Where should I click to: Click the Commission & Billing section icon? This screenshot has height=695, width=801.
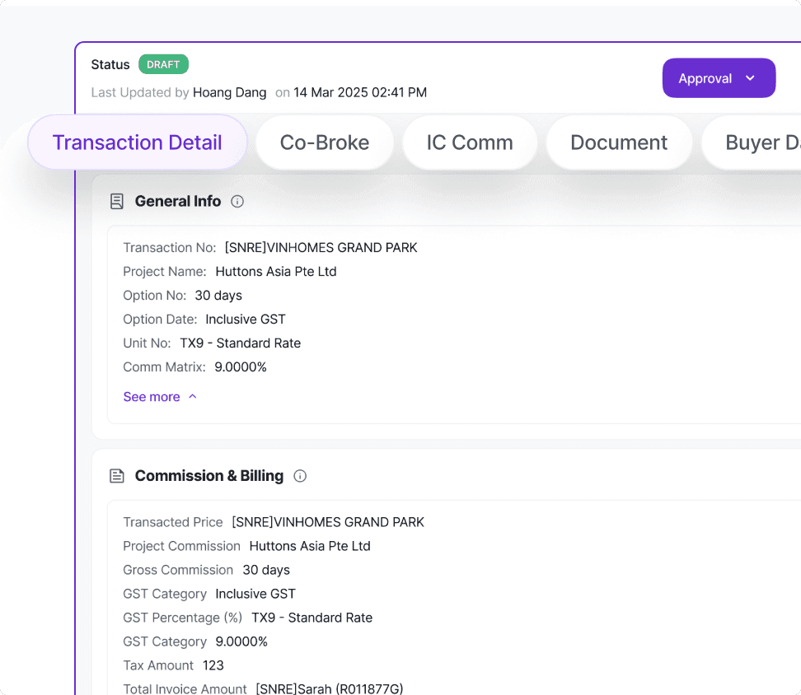point(117,476)
